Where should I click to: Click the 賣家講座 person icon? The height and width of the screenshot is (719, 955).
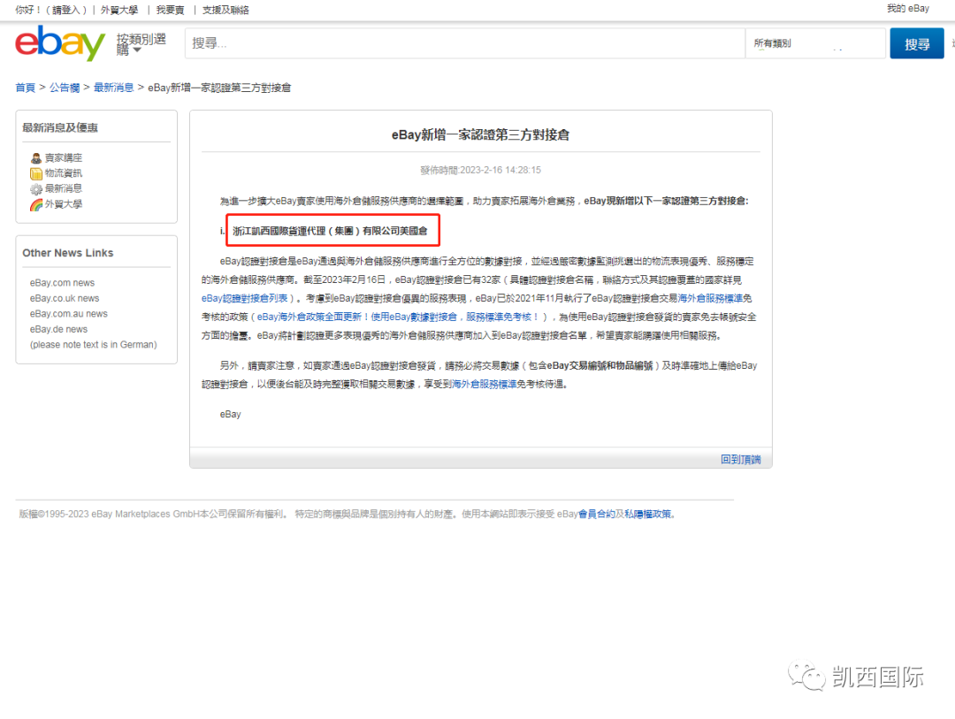coord(36,158)
